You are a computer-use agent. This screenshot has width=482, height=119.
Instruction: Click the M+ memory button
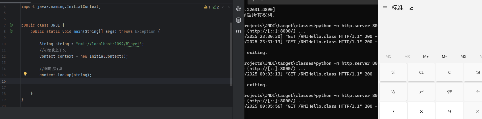[x=426, y=57]
